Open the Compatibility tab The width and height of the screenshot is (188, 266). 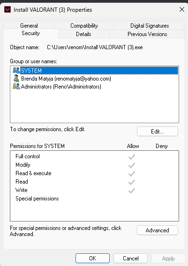click(x=84, y=25)
